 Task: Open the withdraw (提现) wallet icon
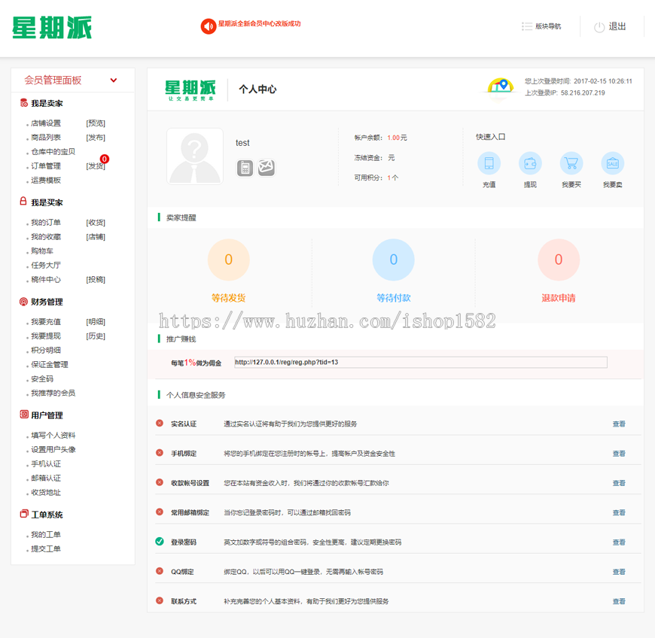click(x=530, y=164)
